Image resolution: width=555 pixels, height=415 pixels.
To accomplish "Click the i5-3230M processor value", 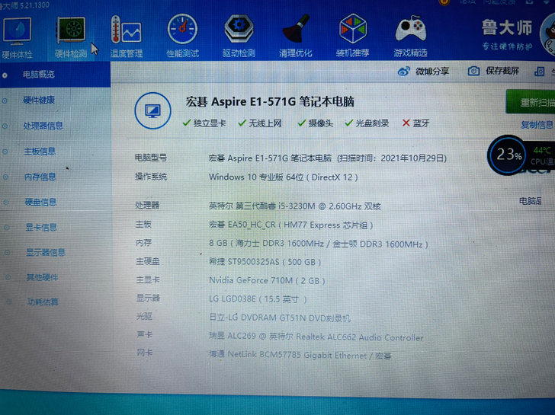I will [294, 206].
